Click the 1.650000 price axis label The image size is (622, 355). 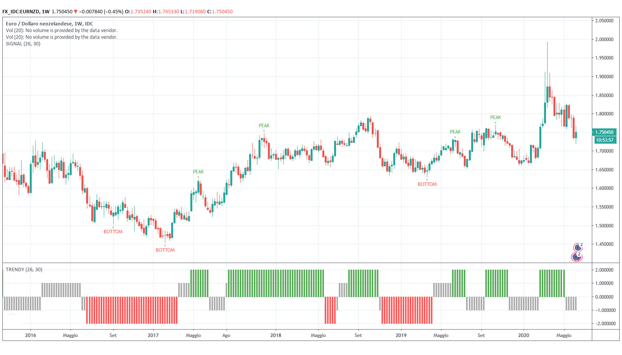pos(604,170)
